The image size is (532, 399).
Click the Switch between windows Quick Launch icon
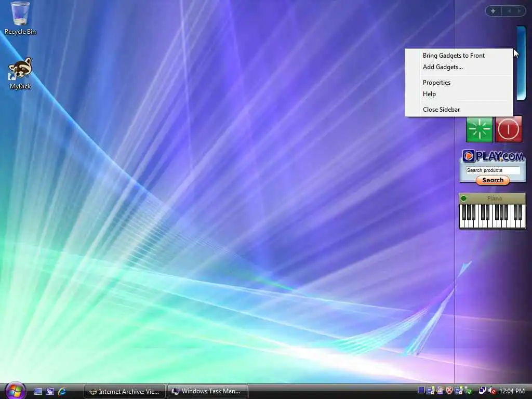pyautogui.click(x=50, y=392)
